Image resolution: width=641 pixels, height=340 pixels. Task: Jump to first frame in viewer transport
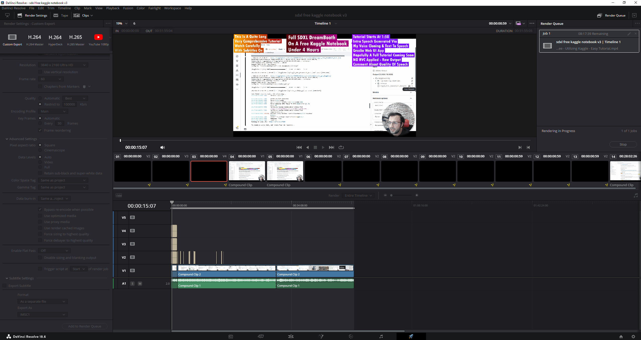tap(299, 147)
